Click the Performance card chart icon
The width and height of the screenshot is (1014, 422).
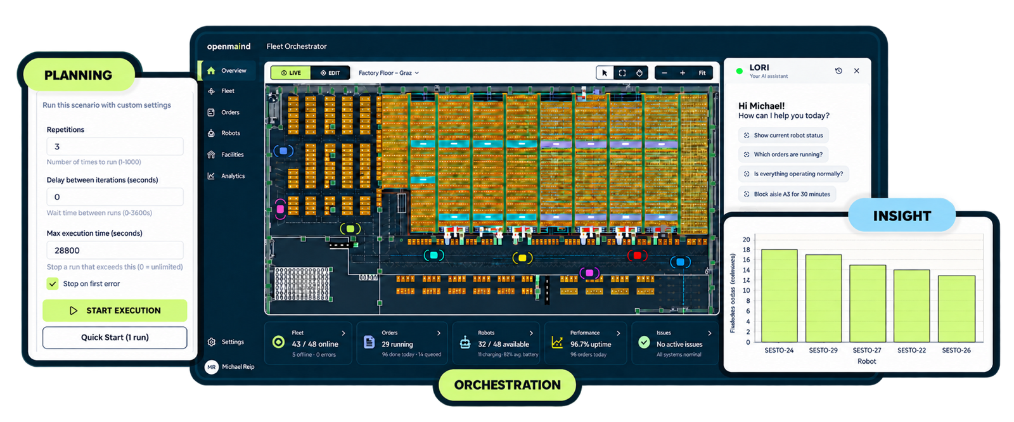557,342
